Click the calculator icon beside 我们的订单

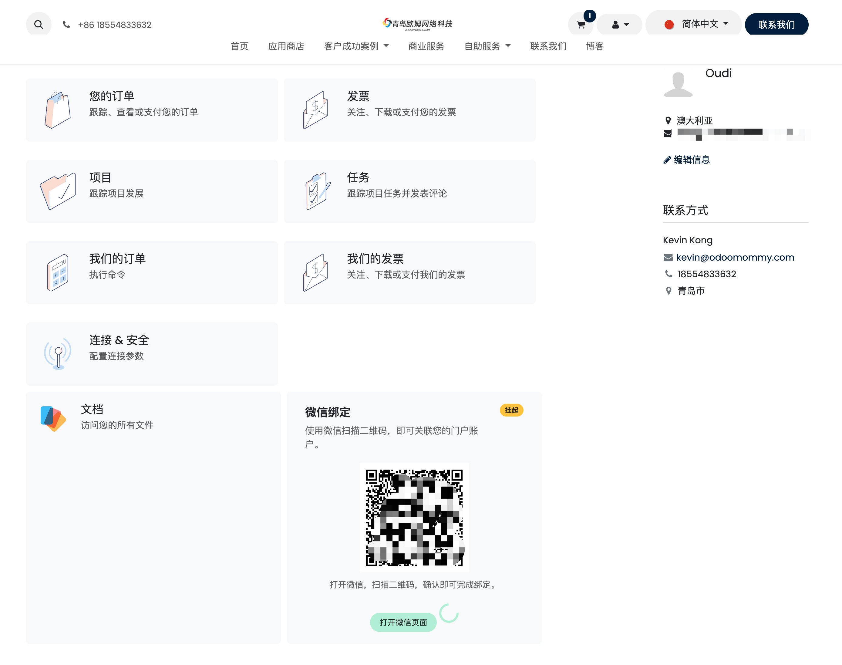point(58,272)
